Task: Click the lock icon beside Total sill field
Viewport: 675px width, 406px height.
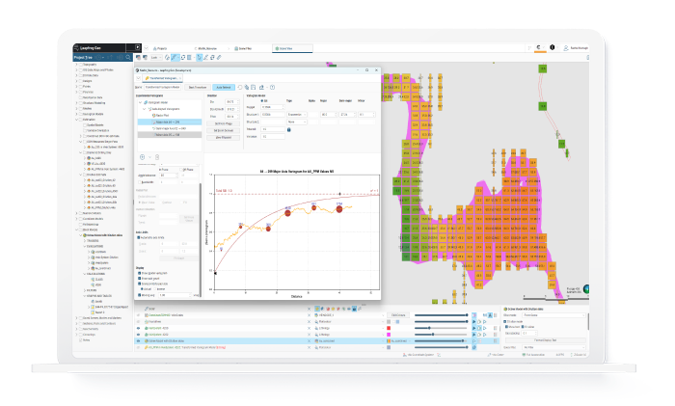Action: point(289,129)
